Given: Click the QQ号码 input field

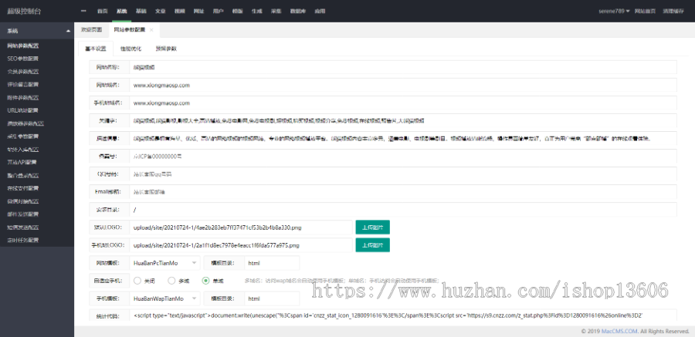Looking at the screenshot, I should pos(403,174).
